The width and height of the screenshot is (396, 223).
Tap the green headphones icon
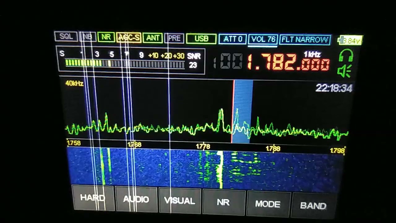pyautogui.click(x=346, y=56)
